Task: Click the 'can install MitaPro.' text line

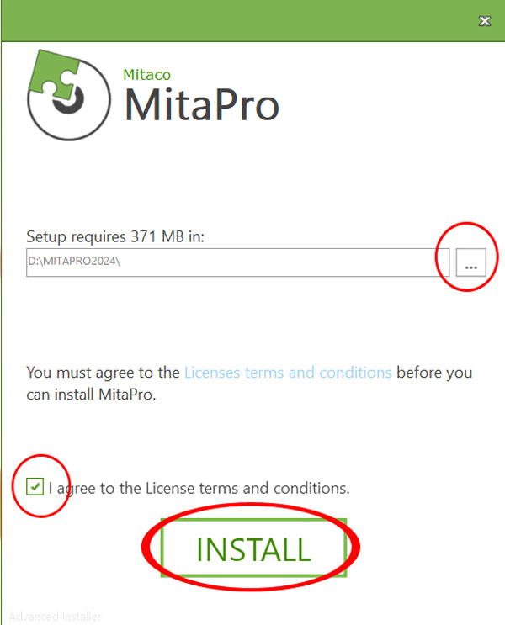Action: [x=91, y=395]
